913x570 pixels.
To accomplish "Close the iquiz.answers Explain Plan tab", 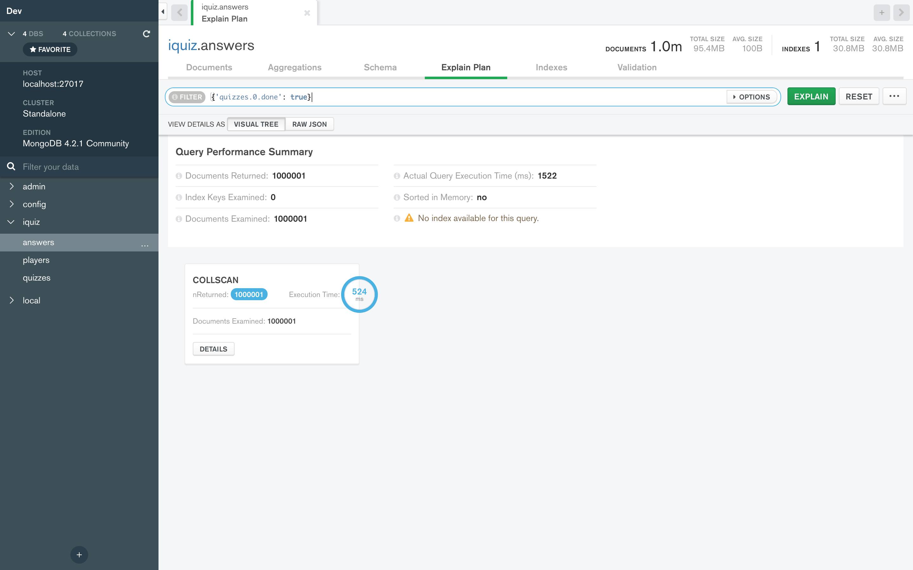I will [x=307, y=13].
